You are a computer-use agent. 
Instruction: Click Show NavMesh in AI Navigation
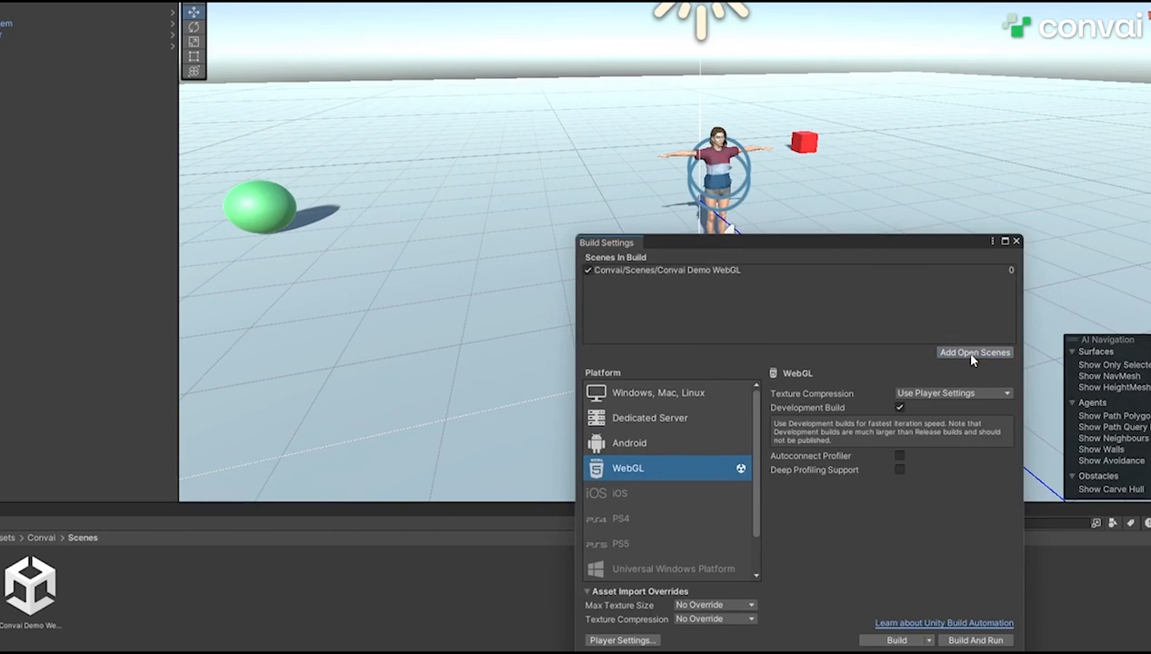(1108, 376)
